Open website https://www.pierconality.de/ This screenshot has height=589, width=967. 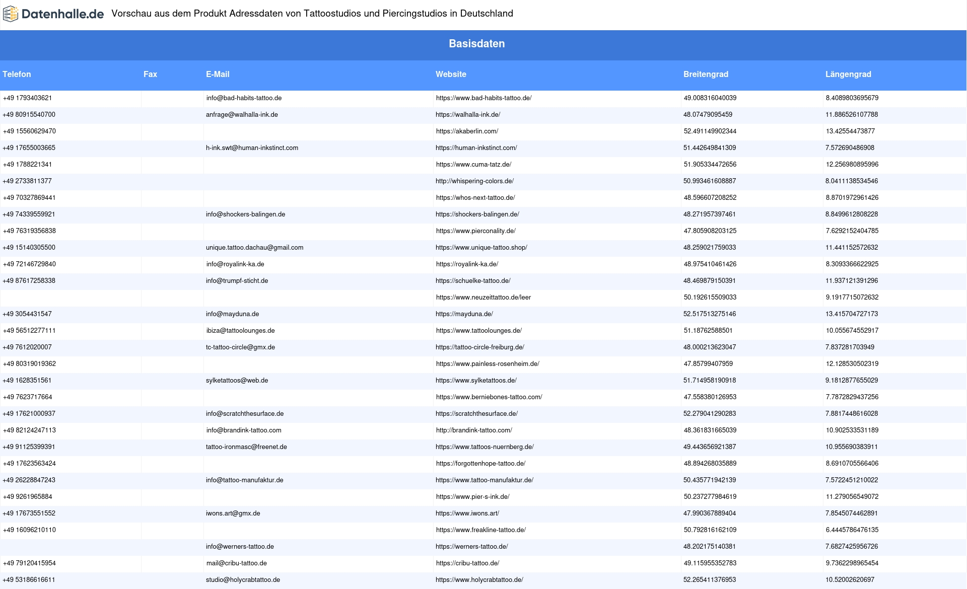point(475,231)
